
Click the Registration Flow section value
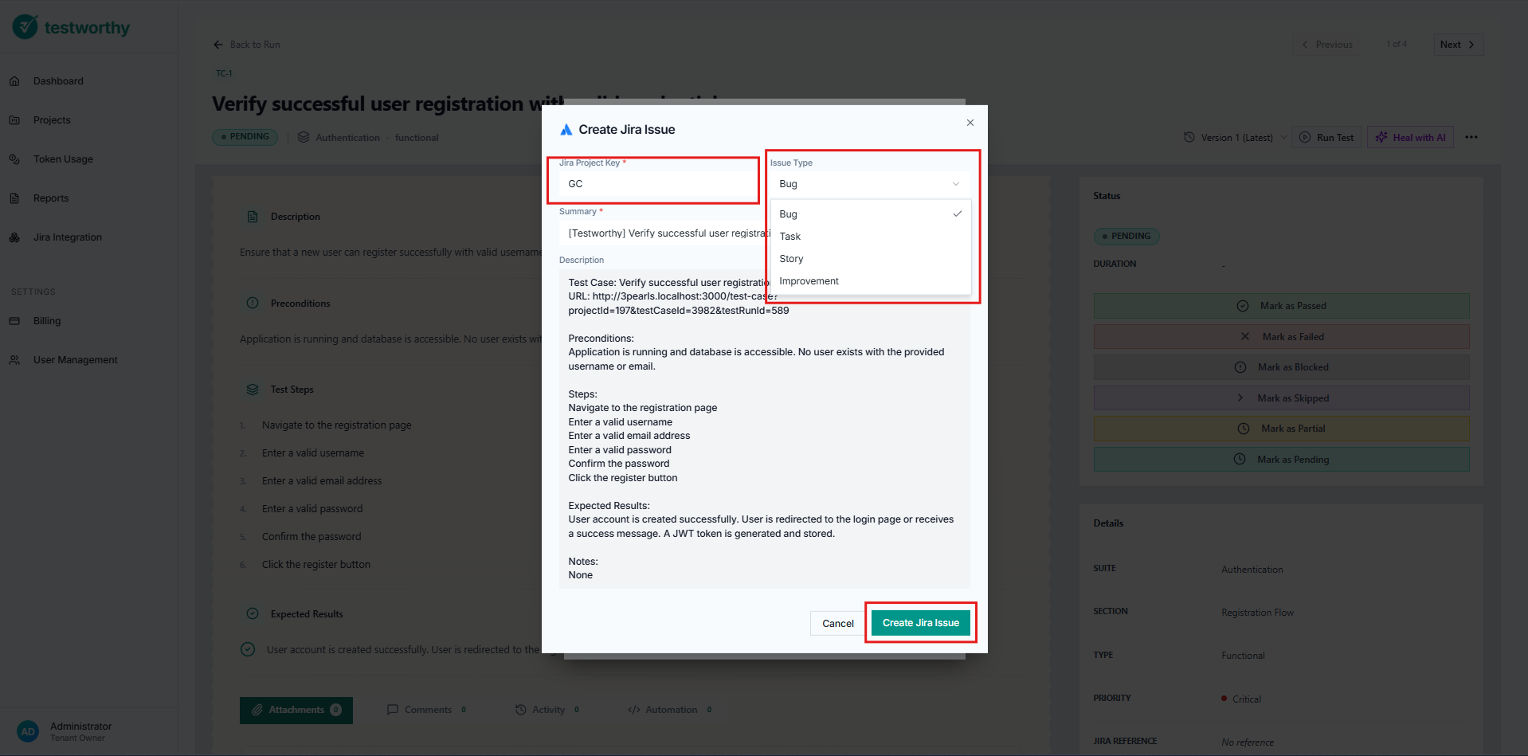(x=1257, y=613)
